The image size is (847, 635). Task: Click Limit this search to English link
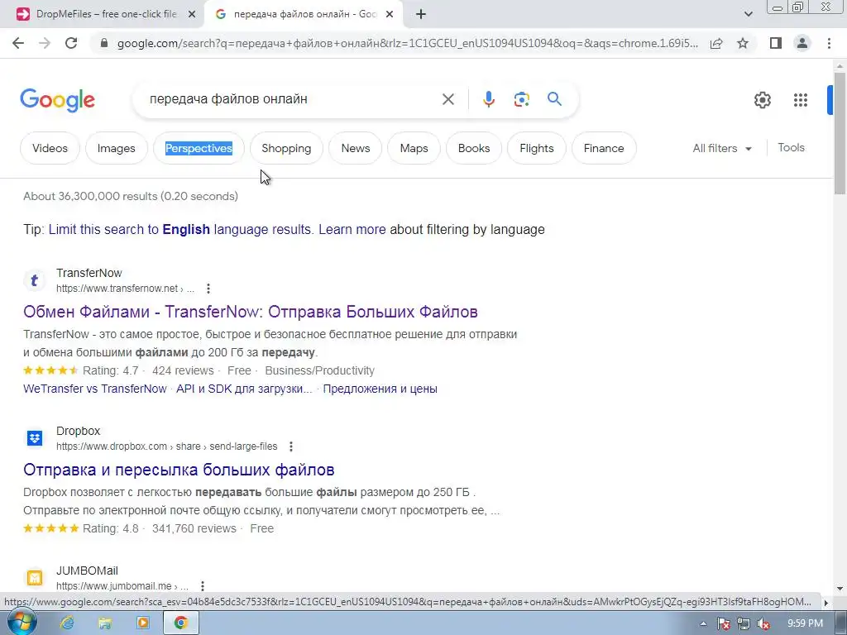[180, 230]
